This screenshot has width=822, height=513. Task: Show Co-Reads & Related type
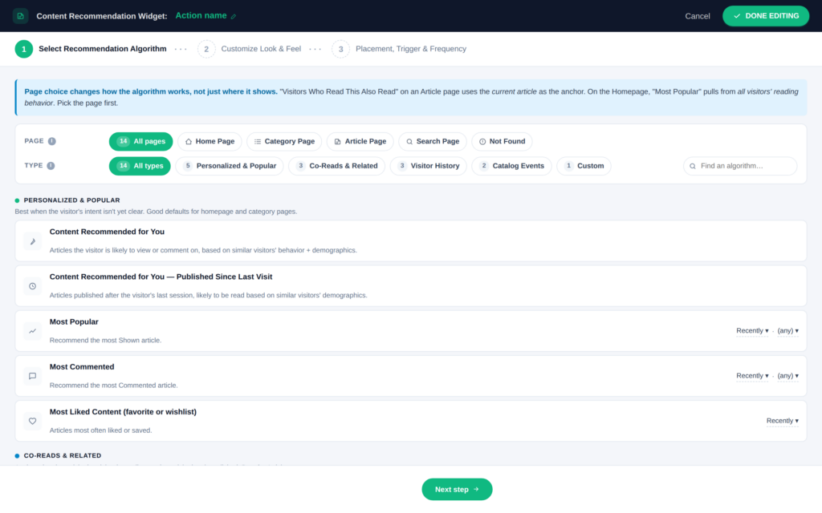click(x=337, y=167)
